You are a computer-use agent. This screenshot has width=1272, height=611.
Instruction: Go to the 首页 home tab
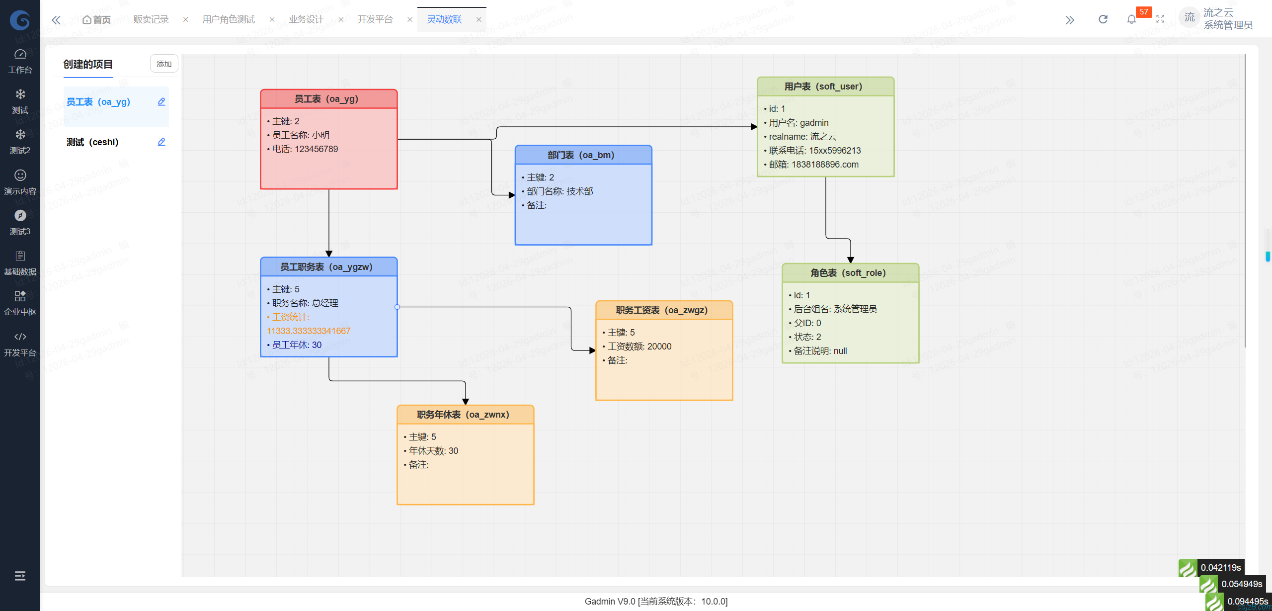point(97,19)
